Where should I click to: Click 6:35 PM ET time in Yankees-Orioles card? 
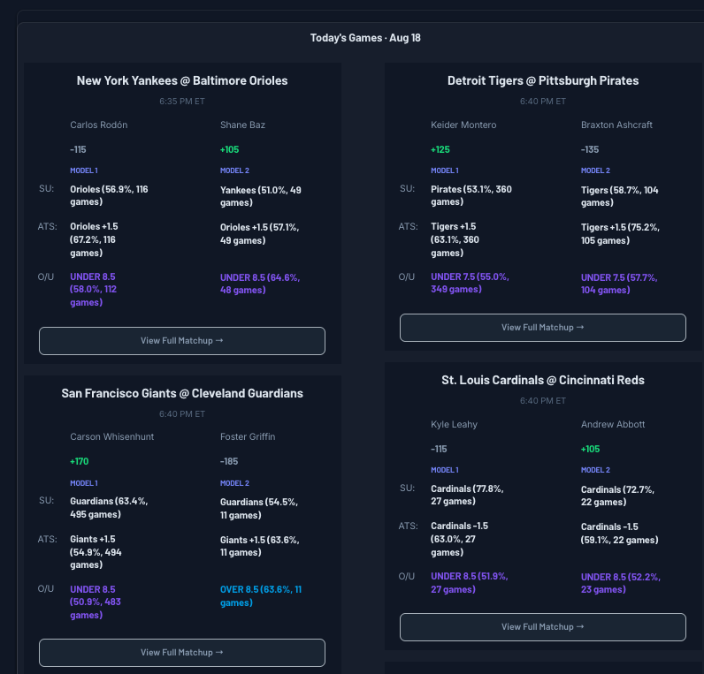pos(182,102)
